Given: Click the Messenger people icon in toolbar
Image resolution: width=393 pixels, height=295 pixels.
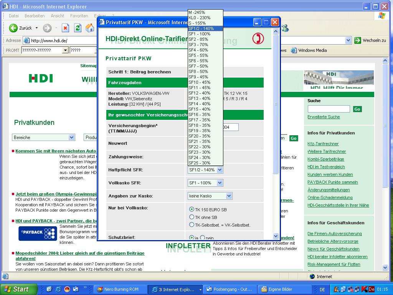Looking at the screenshot, I should (285, 28).
